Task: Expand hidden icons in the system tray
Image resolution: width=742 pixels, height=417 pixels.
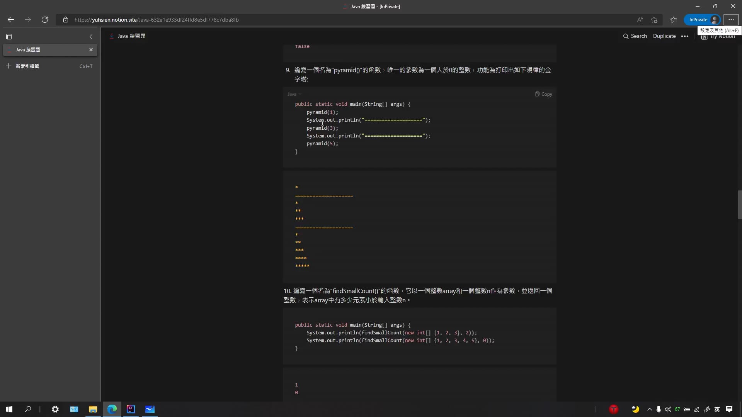Action: pos(648,409)
